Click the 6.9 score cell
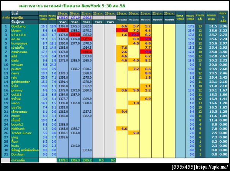This screenshot has width=230, height=171. tap(146, 99)
